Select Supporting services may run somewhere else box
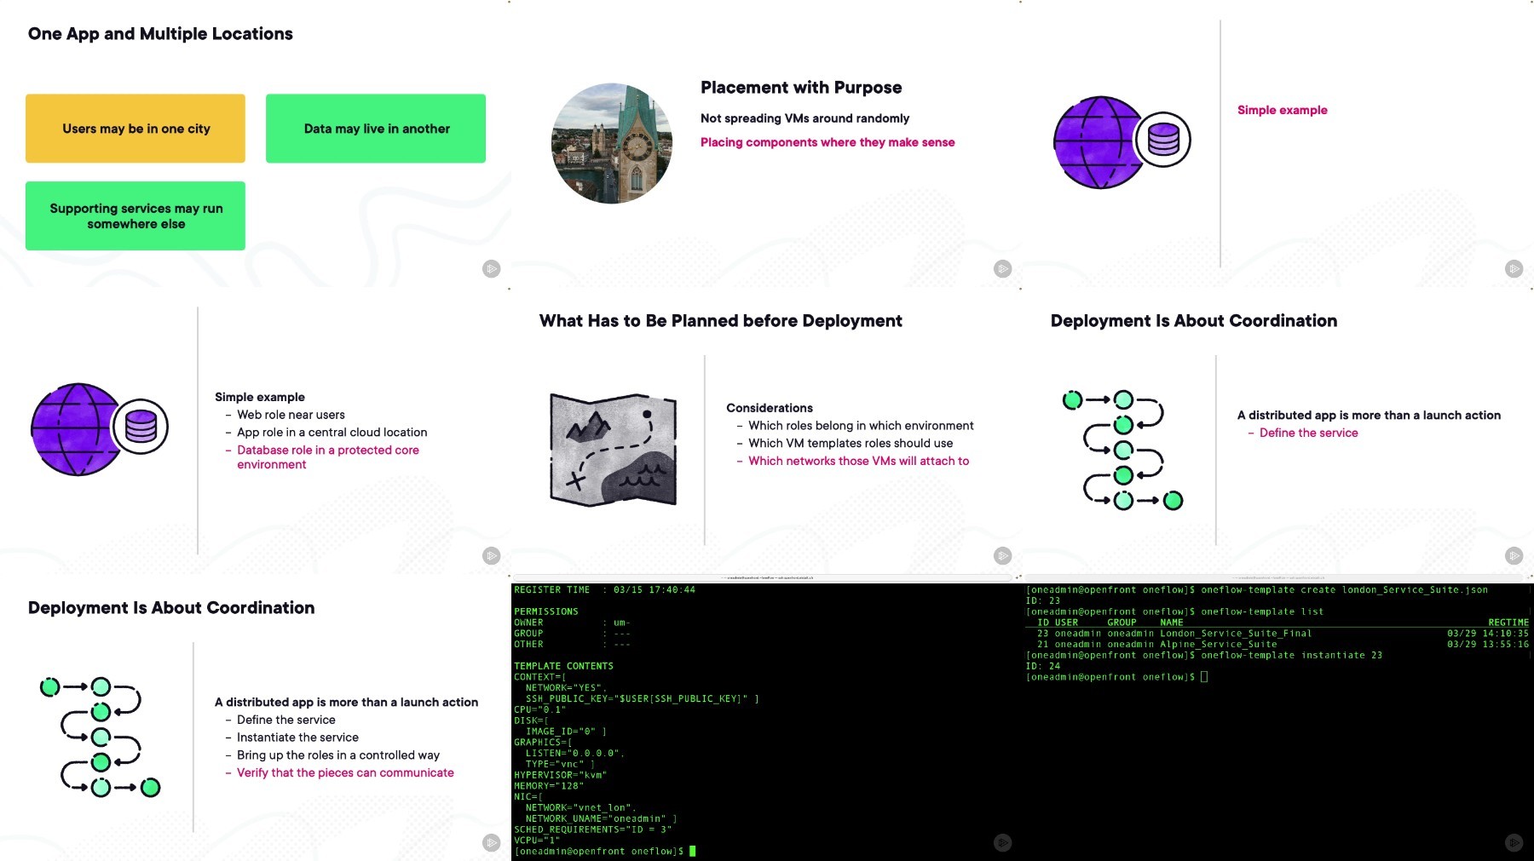Image resolution: width=1534 pixels, height=861 pixels. click(136, 215)
